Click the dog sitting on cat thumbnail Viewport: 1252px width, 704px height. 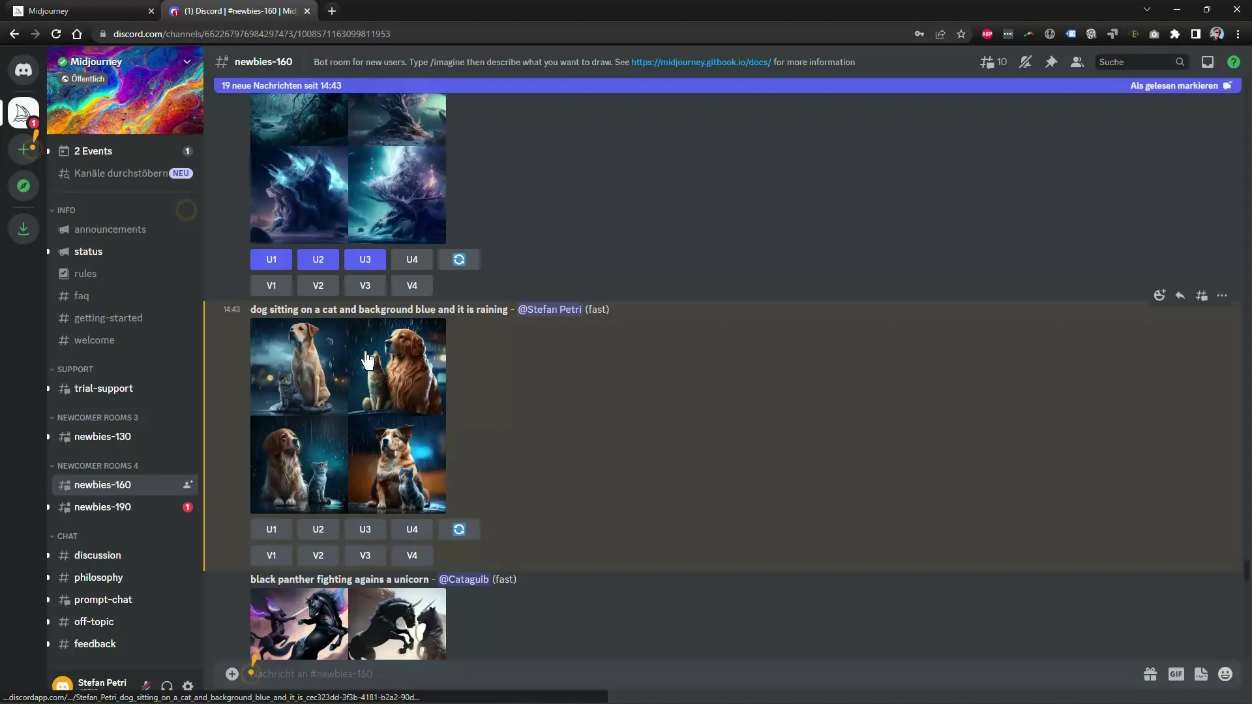point(349,416)
